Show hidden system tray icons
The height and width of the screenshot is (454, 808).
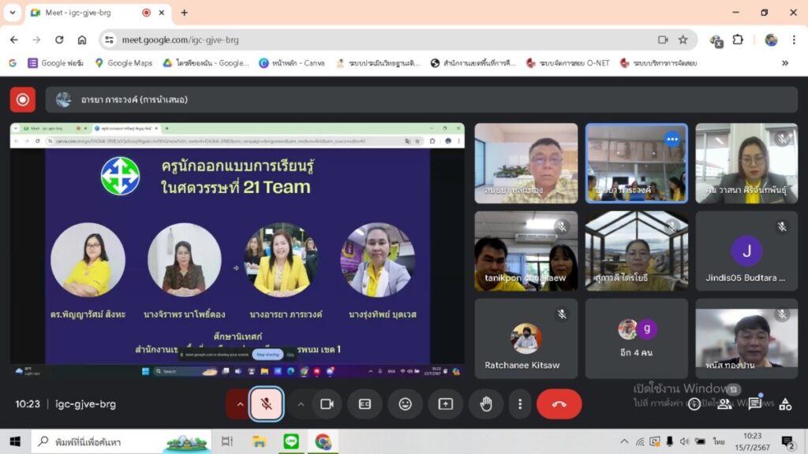[x=624, y=441]
